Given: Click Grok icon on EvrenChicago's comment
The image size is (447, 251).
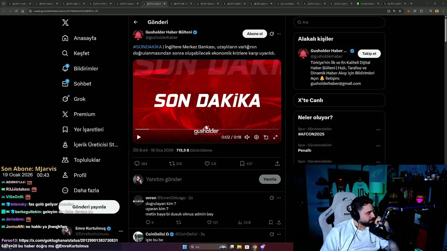Looking at the screenshot, I should pyautogui.click(x=272, y=198).
